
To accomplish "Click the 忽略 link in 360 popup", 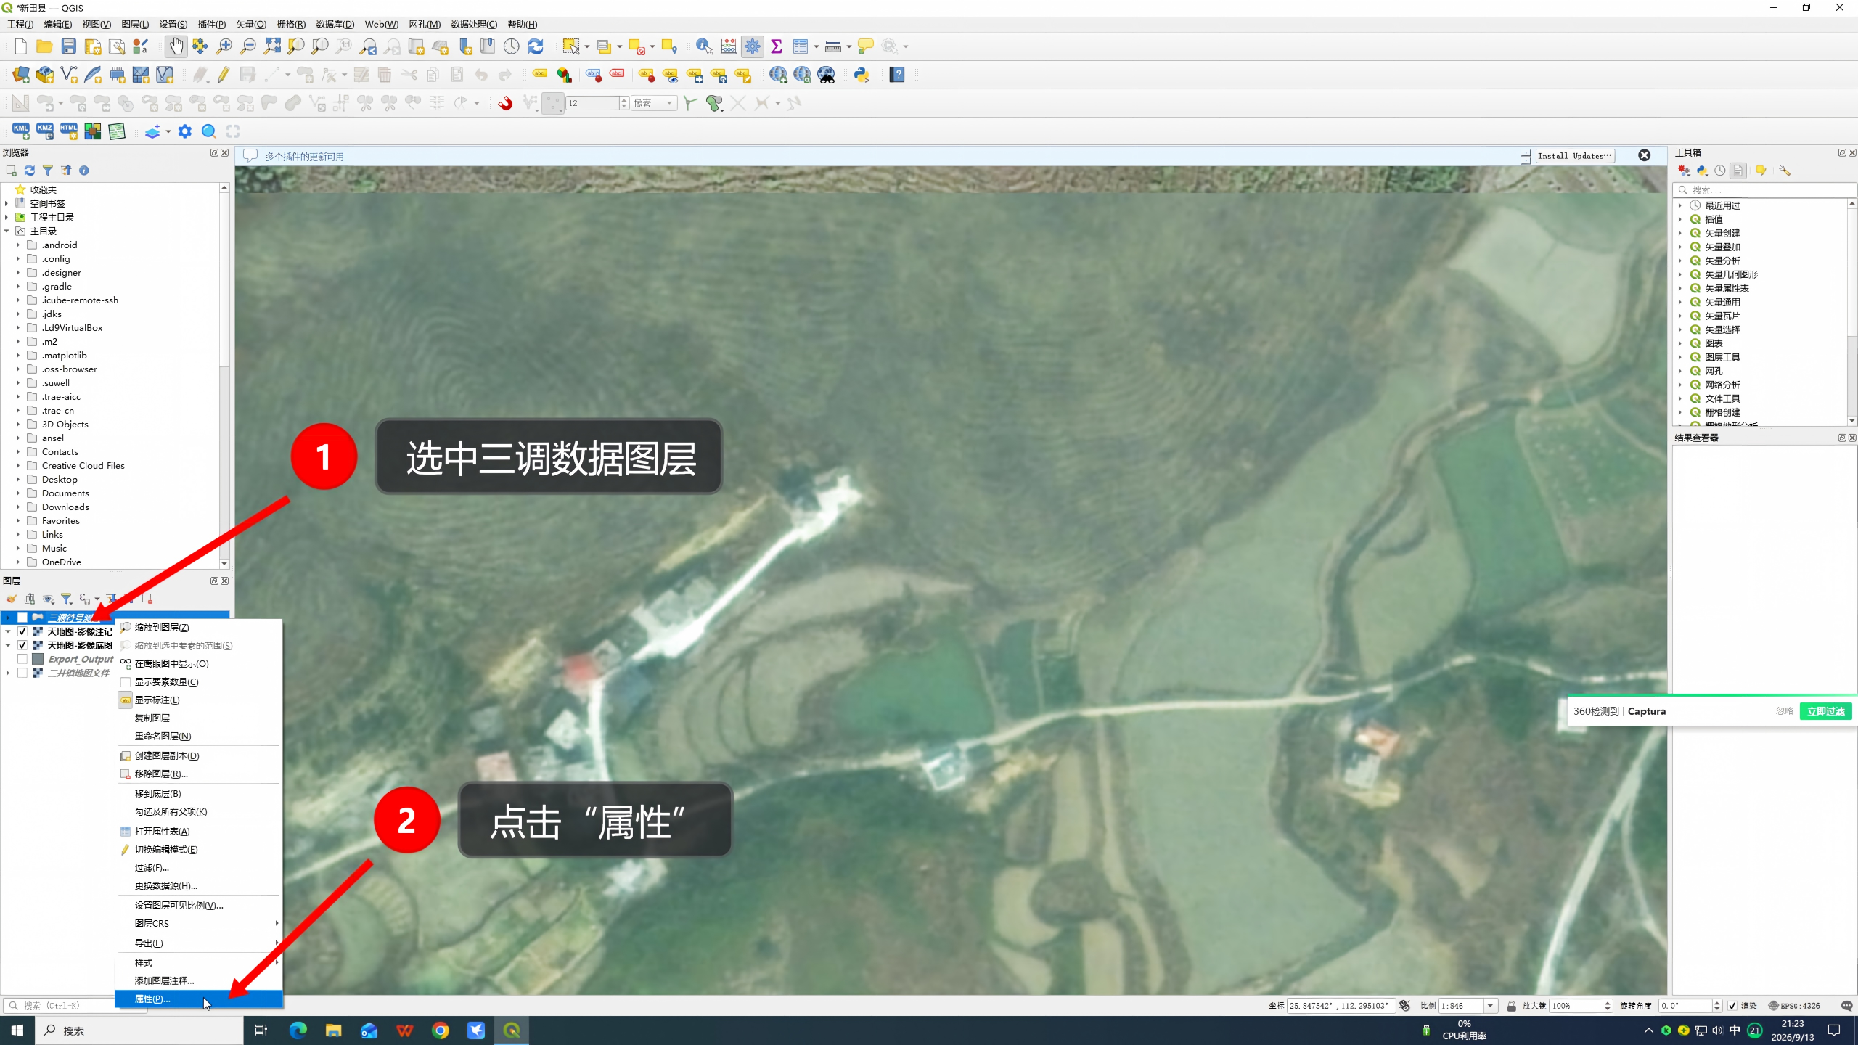I will pos(1784,711).
